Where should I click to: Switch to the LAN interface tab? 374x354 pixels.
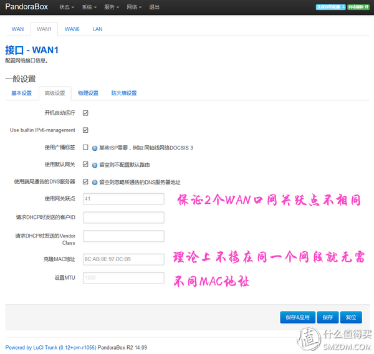click(x=97, y=29)
